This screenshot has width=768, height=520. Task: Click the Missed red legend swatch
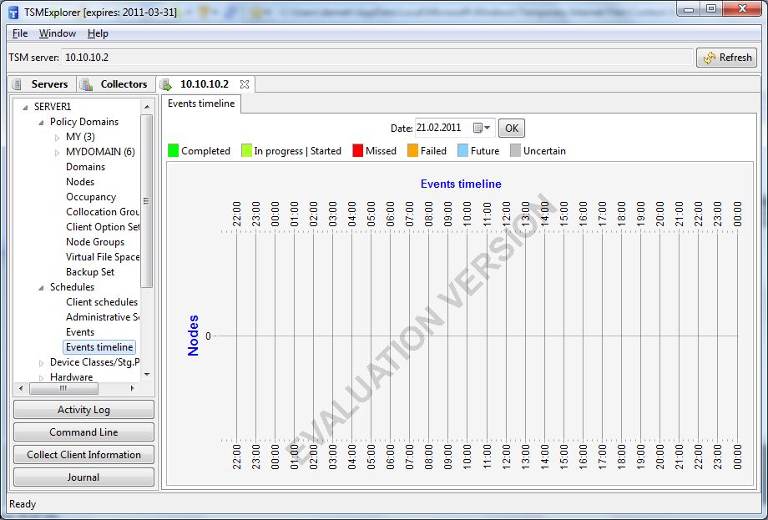point(357,151)
